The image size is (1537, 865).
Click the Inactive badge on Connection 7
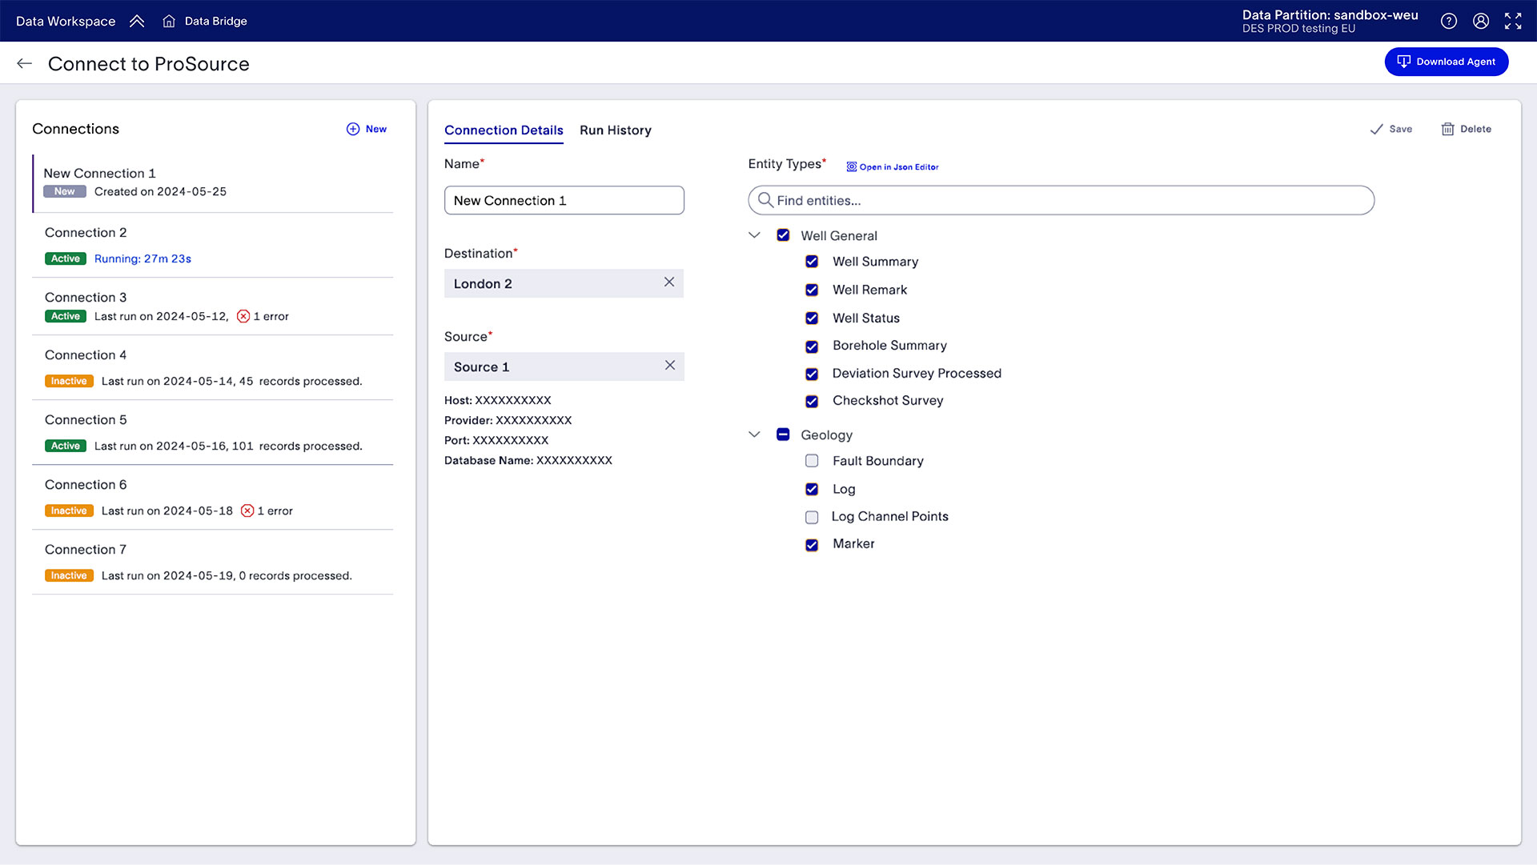69,575
